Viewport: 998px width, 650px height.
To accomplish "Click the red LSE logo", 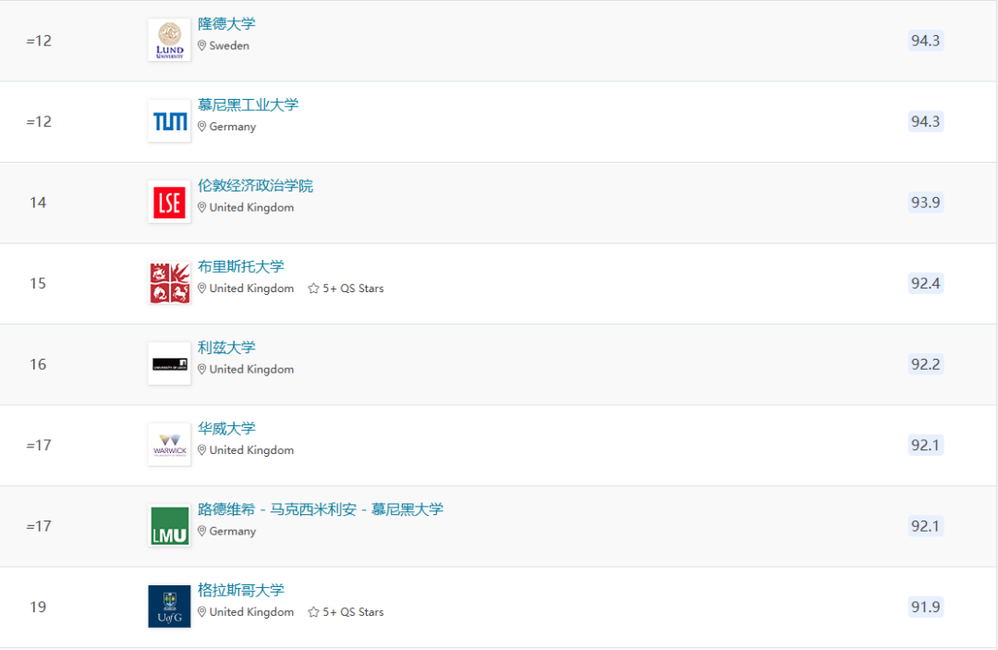I will pos(169,202).
